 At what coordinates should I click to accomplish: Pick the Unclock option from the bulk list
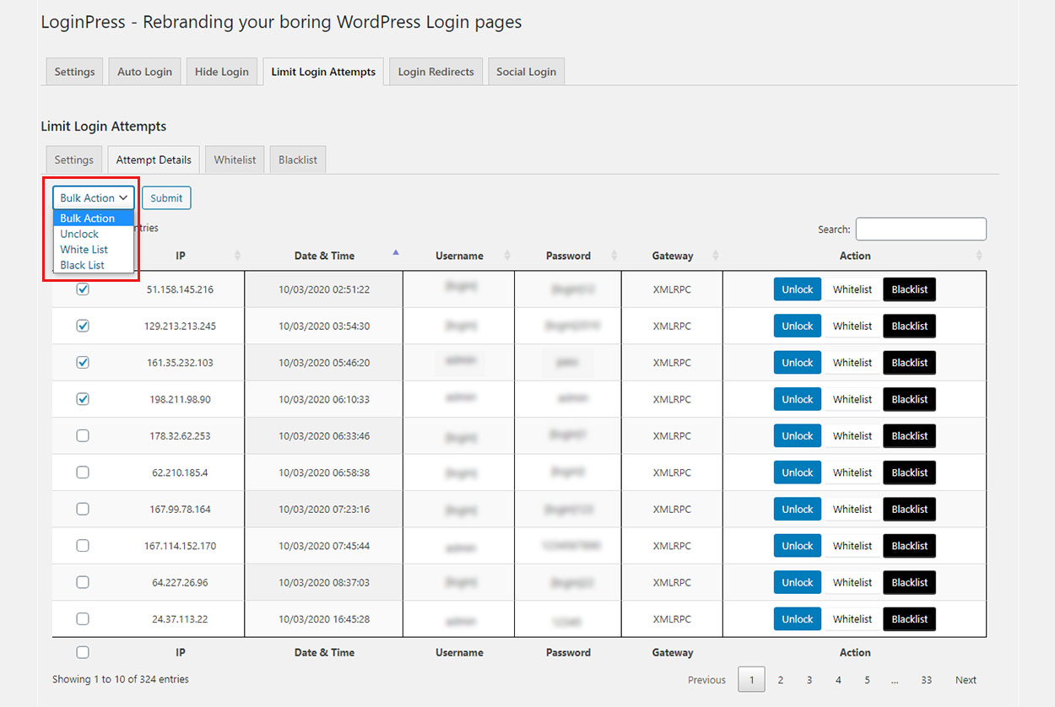94,234
